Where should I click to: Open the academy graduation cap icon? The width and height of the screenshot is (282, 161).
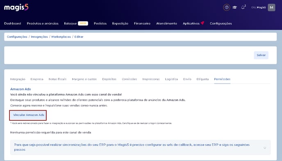pos(235,7)
